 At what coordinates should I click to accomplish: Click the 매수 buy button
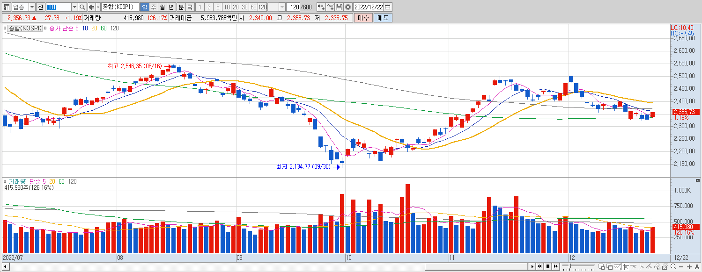363,18
